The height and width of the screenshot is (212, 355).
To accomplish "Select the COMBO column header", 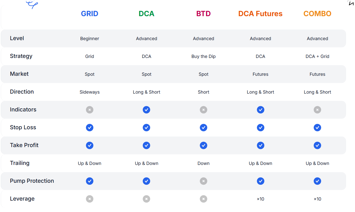I will [317, 14].
